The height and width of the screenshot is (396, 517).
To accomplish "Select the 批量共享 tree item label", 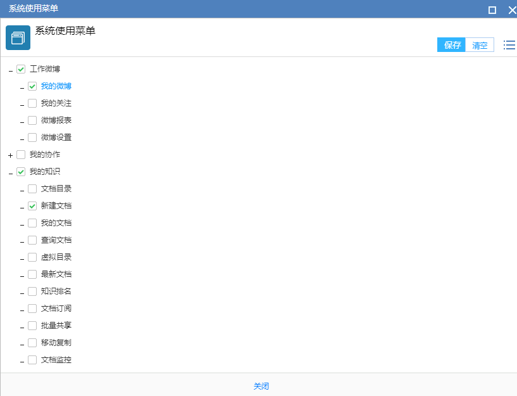I will coord(56,326).
